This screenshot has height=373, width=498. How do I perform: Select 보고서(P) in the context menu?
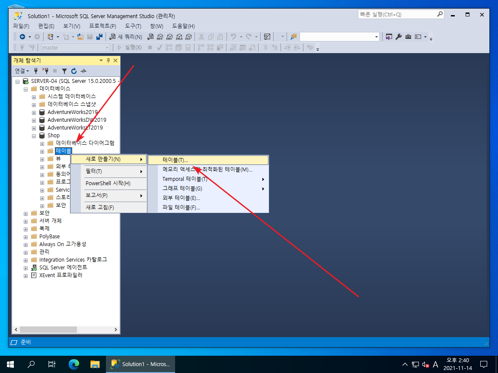[109, 196]
